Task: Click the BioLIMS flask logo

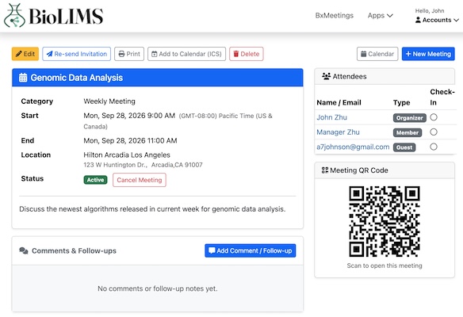Action: coord(14,16)
